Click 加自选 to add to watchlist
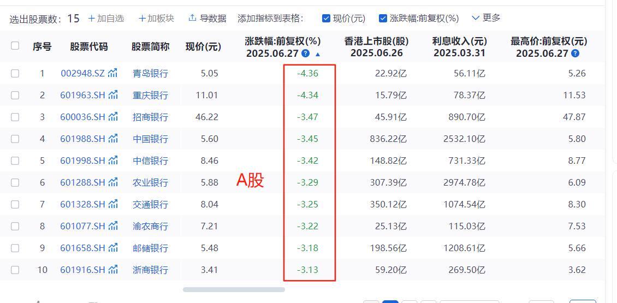The width and height of the screenshot is (617, 303). 106,18
